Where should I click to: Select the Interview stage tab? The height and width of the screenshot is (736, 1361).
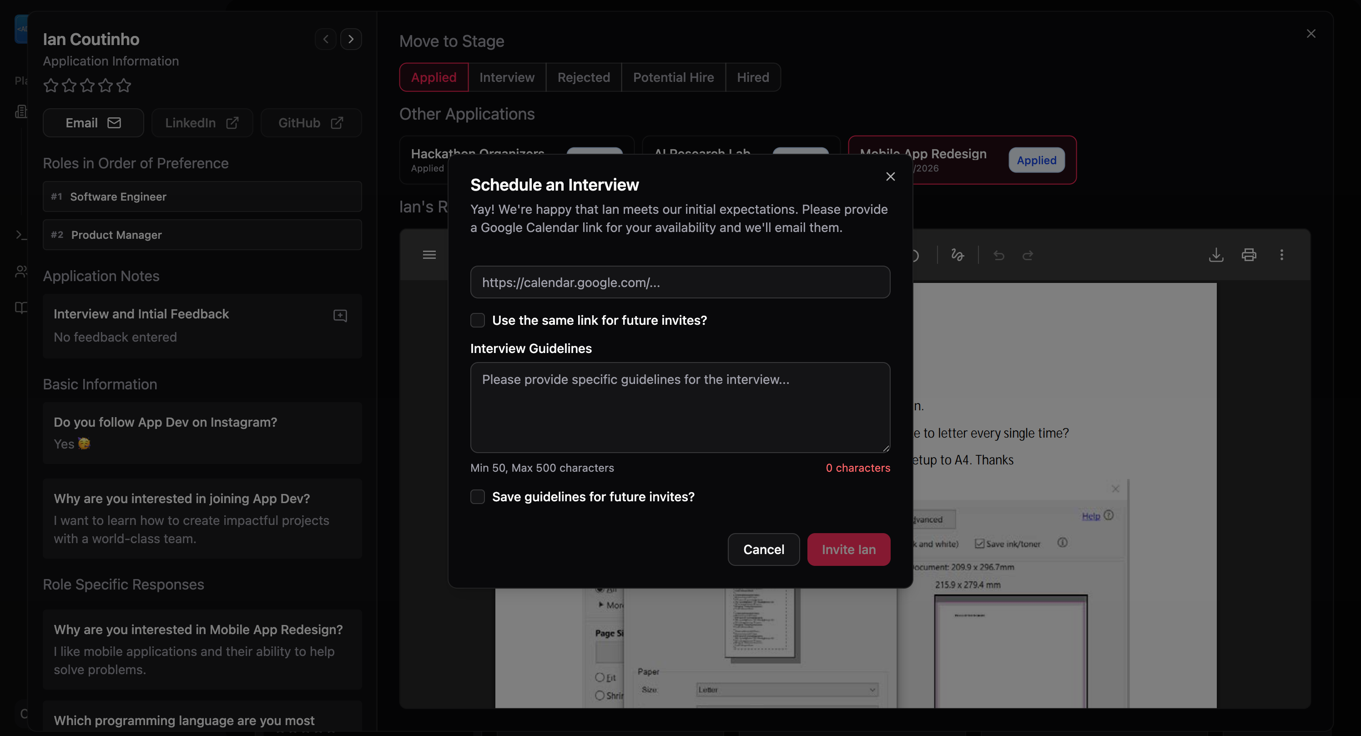(x=507, y=77)
